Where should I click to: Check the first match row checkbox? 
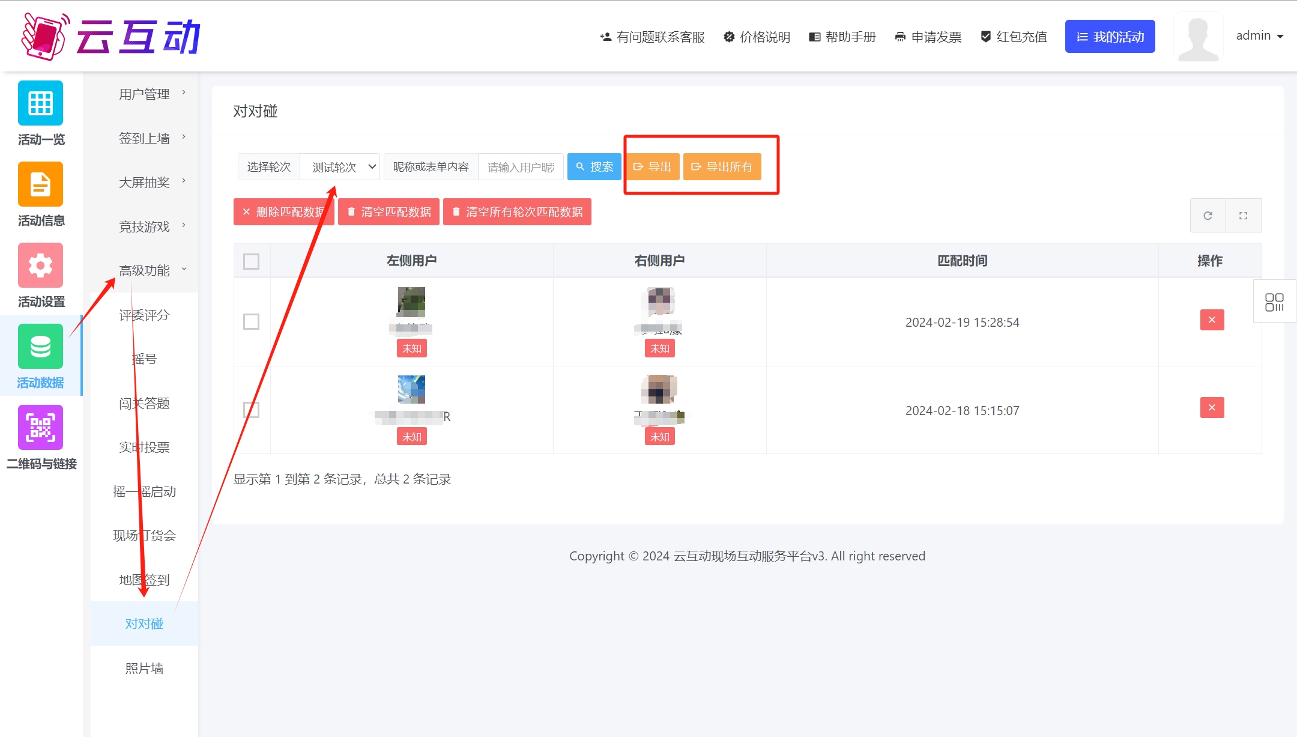pos(251,321)
